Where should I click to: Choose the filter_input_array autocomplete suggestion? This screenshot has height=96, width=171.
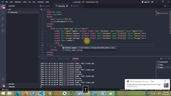(89, 50)
